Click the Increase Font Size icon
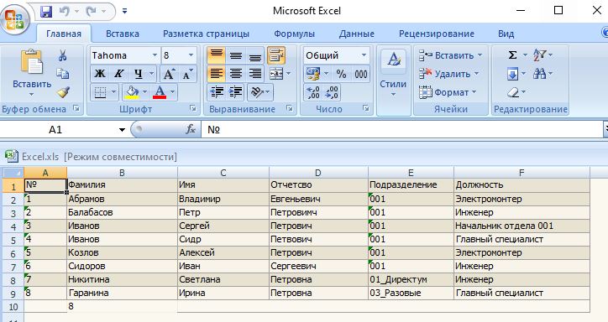Image resolution: width=608 pixels, height=322 pixels. [x=169, y=74]
